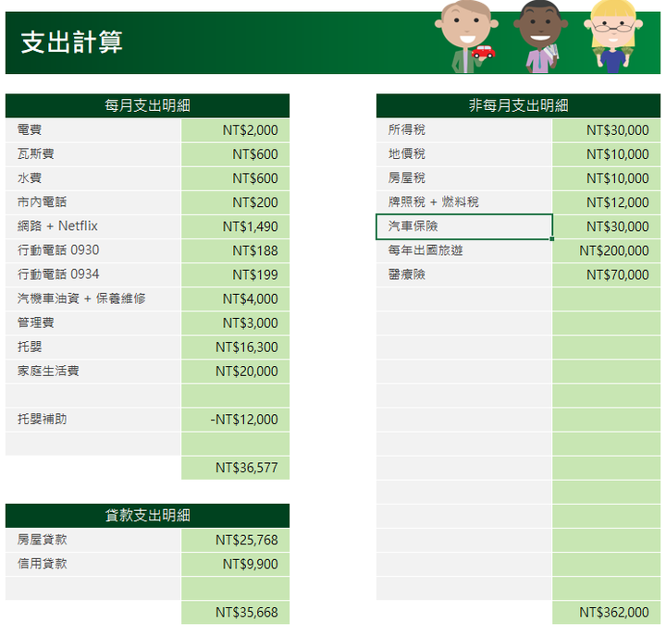Viewport: 666px width, 634px height.
Task: Select the NT$30,000 amount for 汽車保險
Action: (607, 226)
